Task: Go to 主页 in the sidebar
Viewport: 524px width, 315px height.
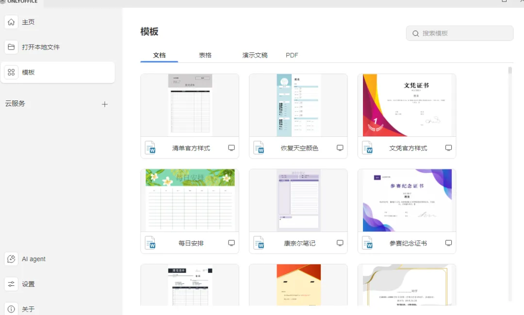Action: (29, 22)
